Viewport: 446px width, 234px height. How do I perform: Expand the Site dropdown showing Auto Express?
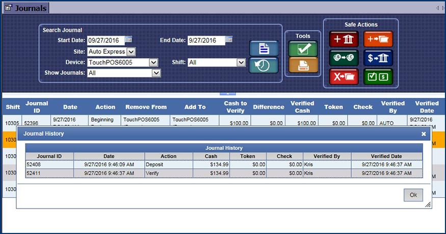131,51
